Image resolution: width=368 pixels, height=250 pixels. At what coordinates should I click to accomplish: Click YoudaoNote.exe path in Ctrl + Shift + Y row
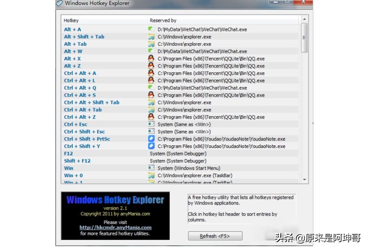click(221, 146)
